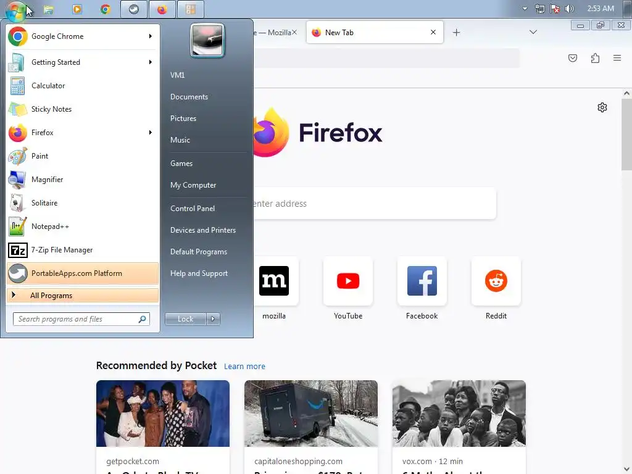Open the vox.com story thumbnail
This screenshot has width=632, height=474.
point(459,414)
